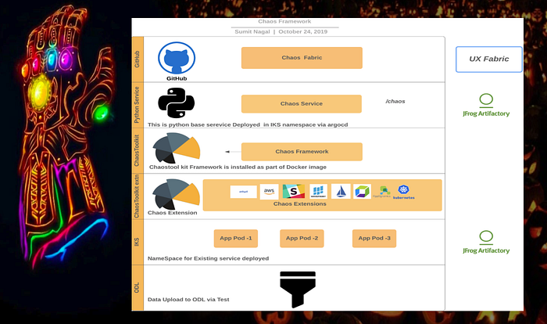The image size is (547, 324).
Task: Click 'NameSpace for Existing service deployed' text
Action: click(209, 258)
